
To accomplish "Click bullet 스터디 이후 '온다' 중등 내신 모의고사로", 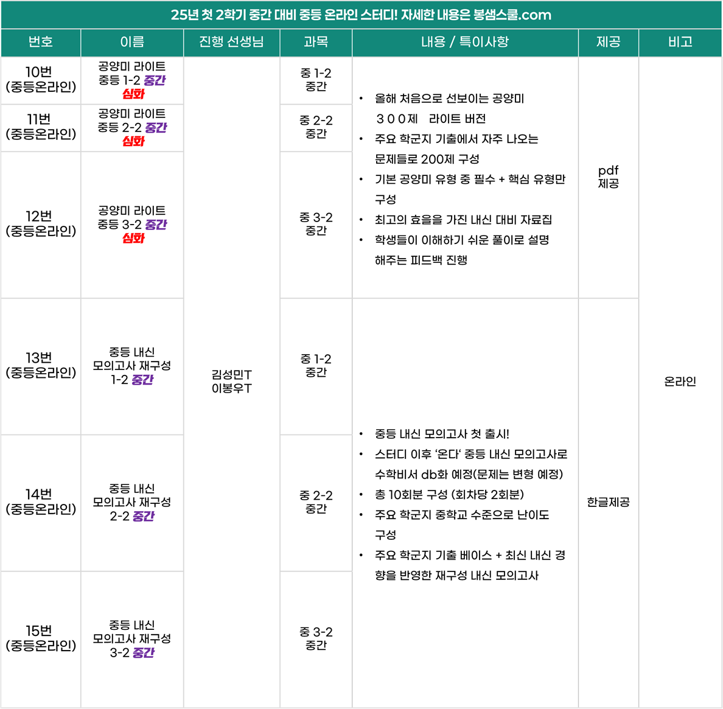I will point(471,464).
